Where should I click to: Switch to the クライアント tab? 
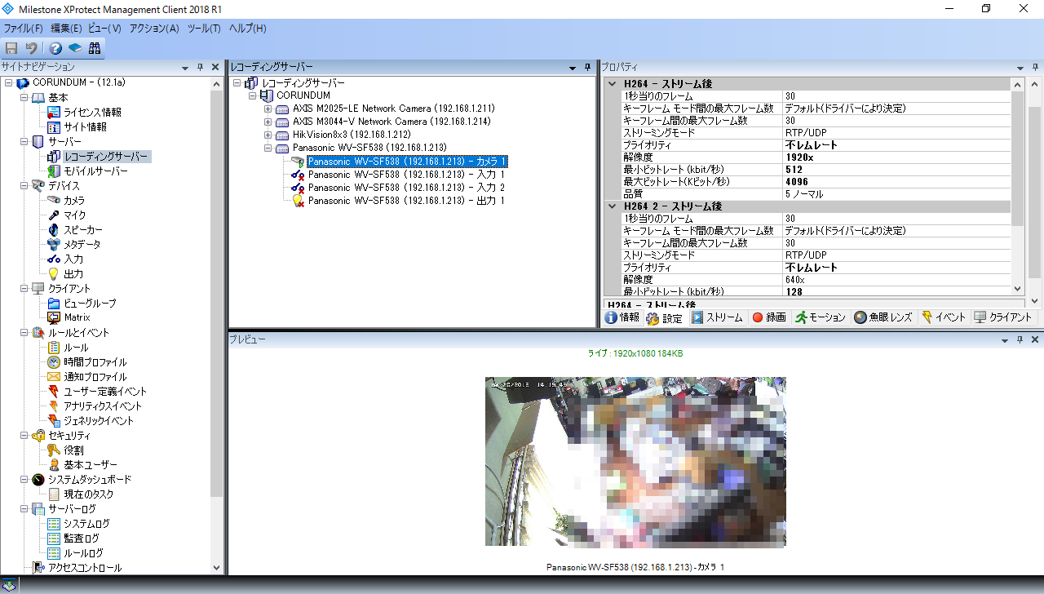(x=1004, y=318)
